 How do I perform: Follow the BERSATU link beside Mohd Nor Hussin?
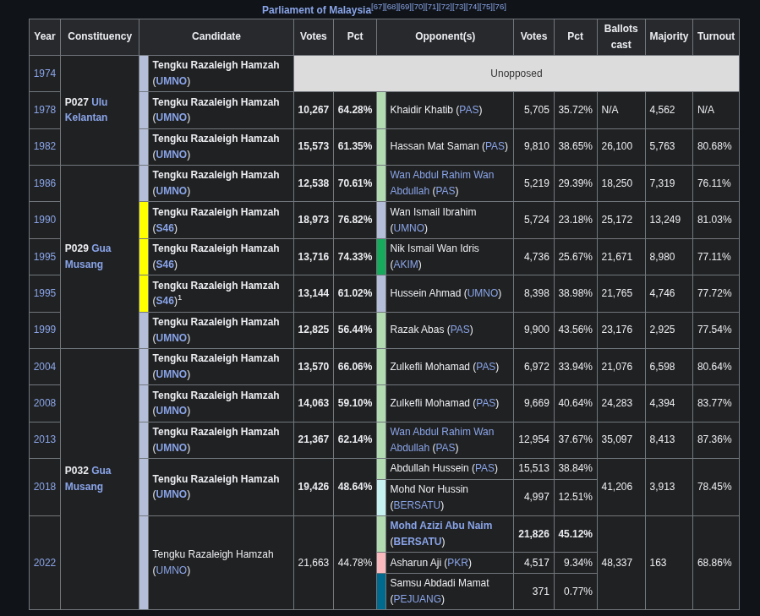click(x=417, y=505)
